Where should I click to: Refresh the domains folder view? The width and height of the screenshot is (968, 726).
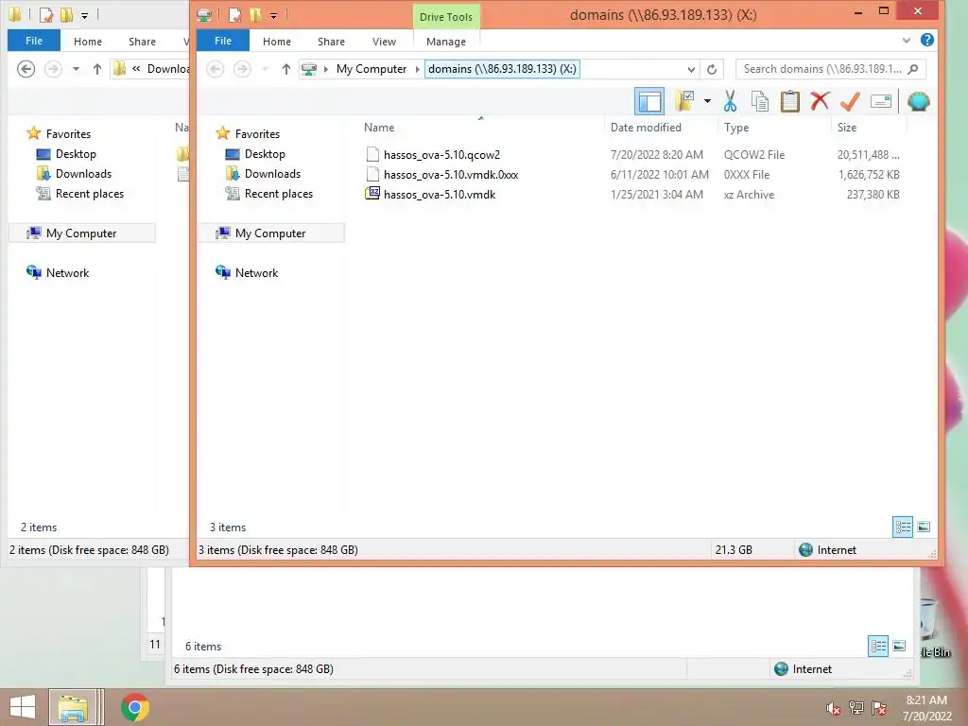click(x=712, y=69)
